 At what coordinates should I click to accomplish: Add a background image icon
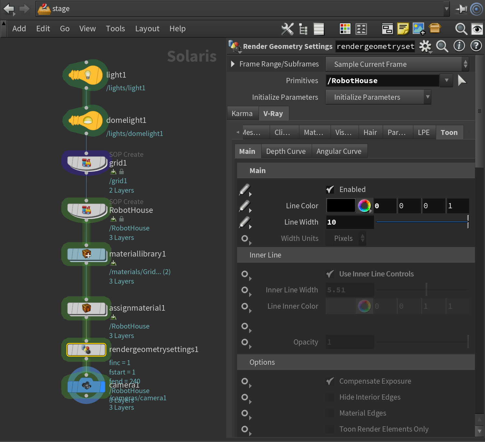tap(419, 29)
